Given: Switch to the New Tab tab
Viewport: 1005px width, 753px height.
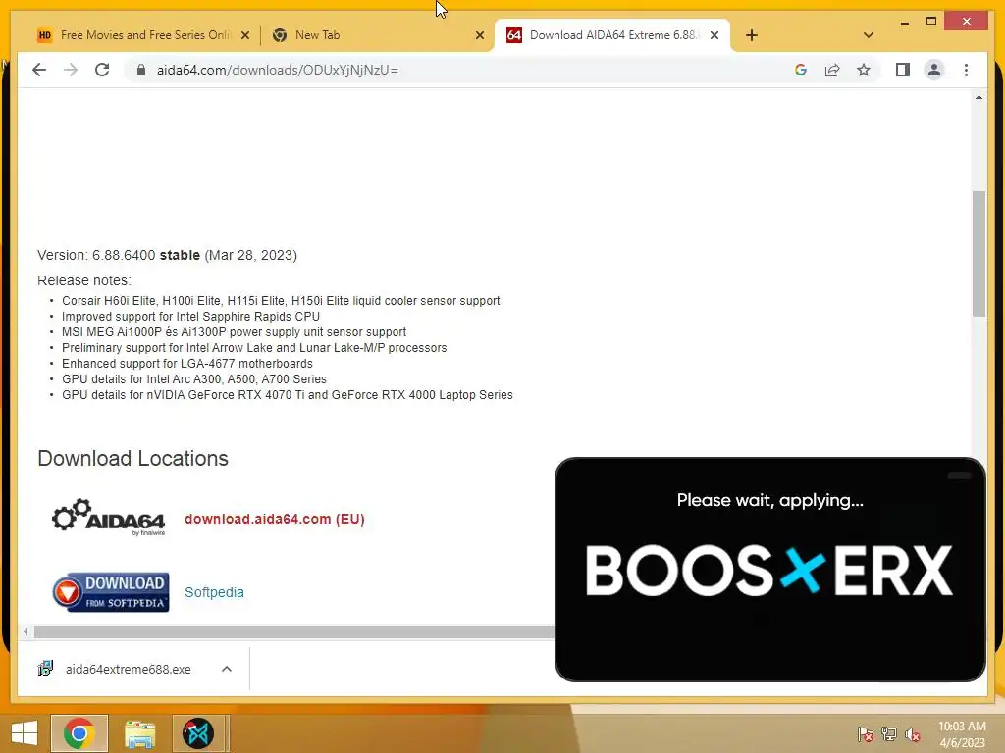Looking at the screenshot, I should tap(378, 35).
